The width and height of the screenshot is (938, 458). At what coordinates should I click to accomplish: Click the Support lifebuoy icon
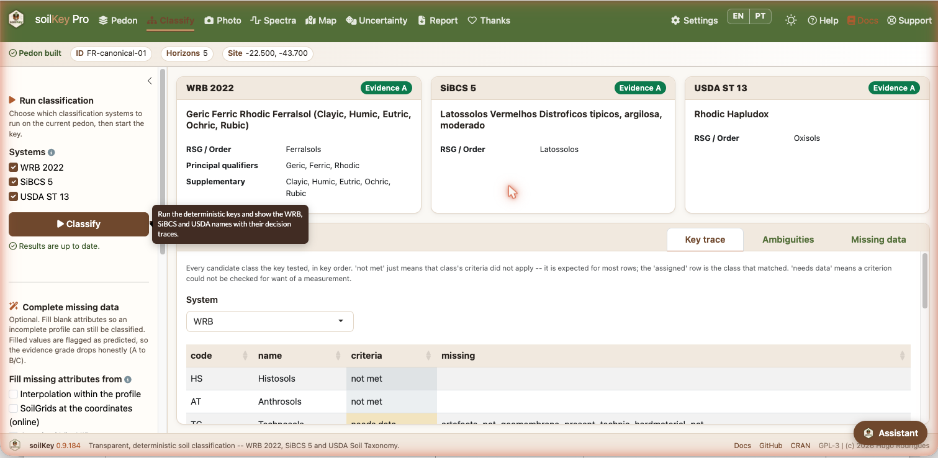pyautogui.click(x=891, y=20)
